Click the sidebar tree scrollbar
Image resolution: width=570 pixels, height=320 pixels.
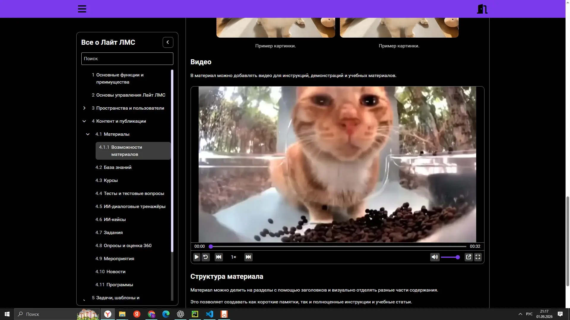pyautogui.click(x=172, y=161)
